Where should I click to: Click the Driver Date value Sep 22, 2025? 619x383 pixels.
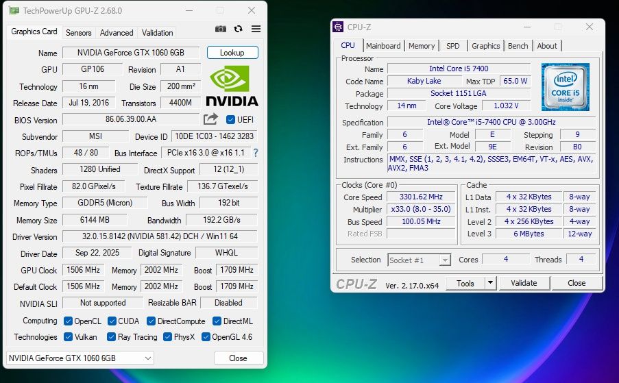click(97, 253)
